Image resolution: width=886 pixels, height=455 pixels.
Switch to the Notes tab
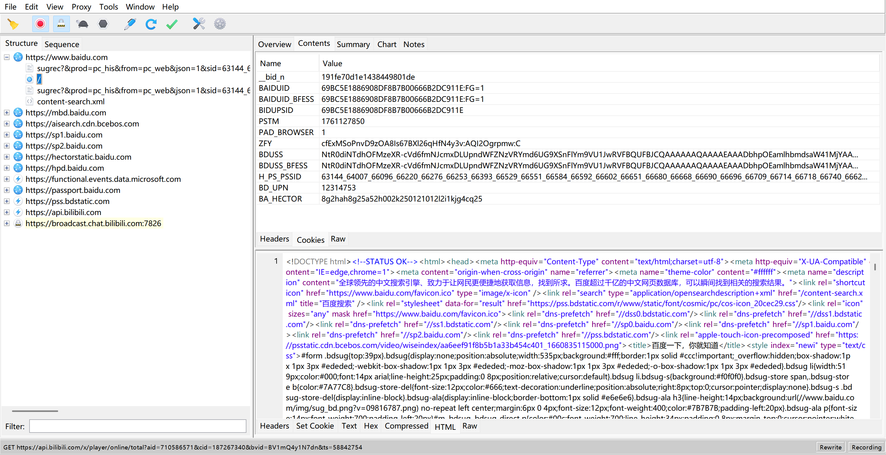click(414, 44)
